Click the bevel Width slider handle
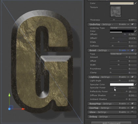The image size is (138, 124). pos(119,65)
